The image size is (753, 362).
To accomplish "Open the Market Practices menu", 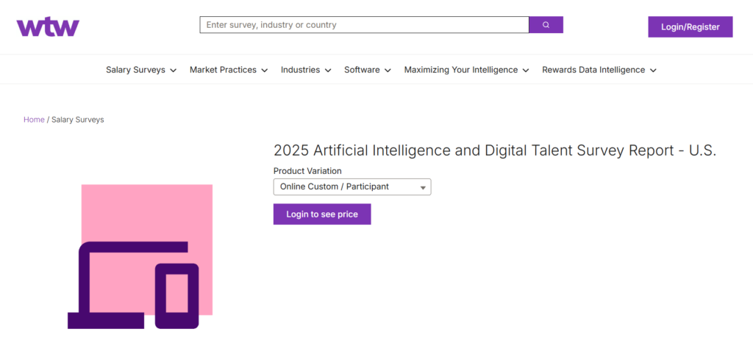I will click(x=223, y=70).
